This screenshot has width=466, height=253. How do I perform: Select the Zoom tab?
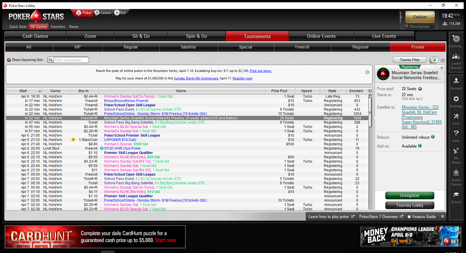coord(90,36)
